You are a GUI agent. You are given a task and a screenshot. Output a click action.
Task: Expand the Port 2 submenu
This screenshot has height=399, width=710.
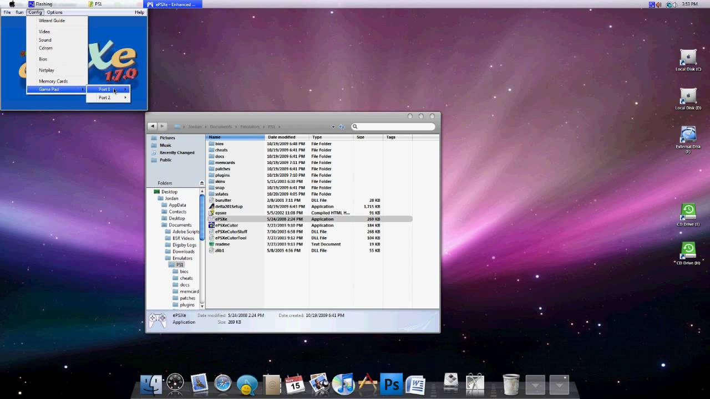tap(108, 98)
